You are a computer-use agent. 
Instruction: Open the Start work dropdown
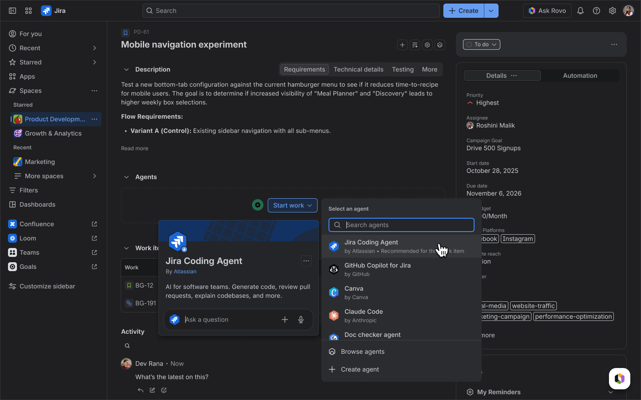(x=292, y=205)
